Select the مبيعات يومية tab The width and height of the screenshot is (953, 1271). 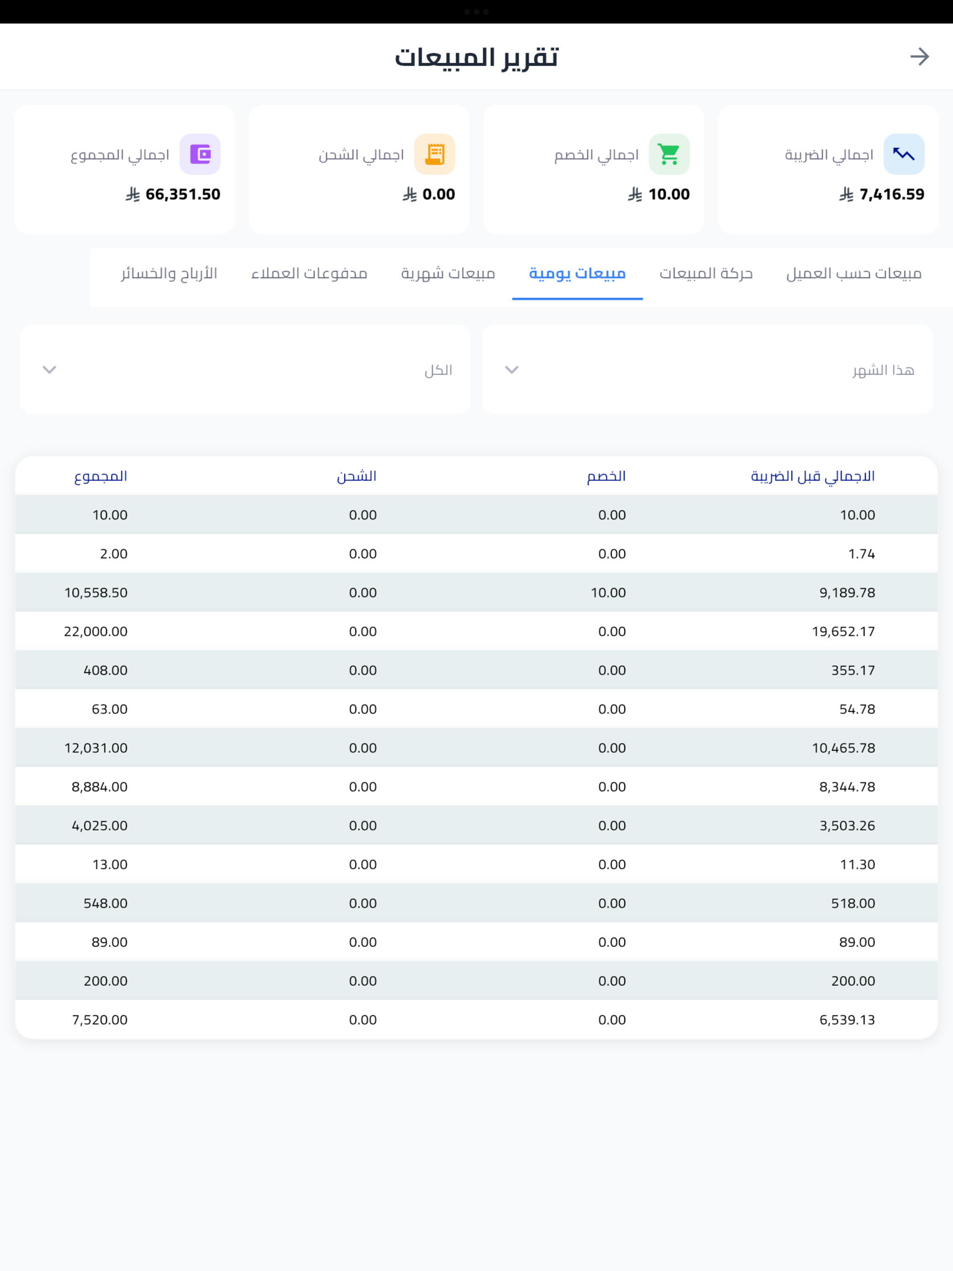point(577,274)
